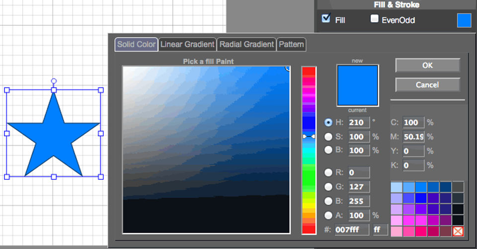Pick the pale pink bottom-left palette swatch
Screen dimensions: 477x249
[x=397, y=231]
